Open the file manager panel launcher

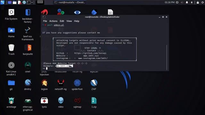coord(14,2)
